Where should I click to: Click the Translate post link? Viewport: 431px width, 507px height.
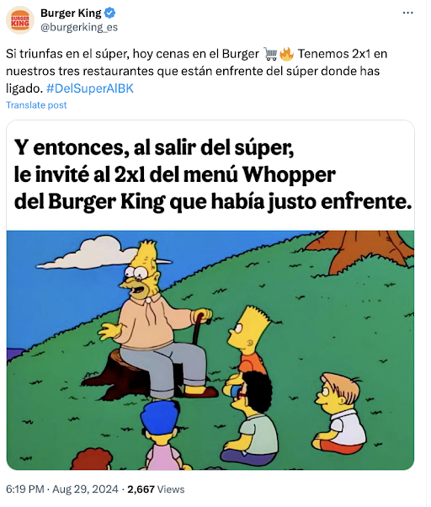point(36,105)
